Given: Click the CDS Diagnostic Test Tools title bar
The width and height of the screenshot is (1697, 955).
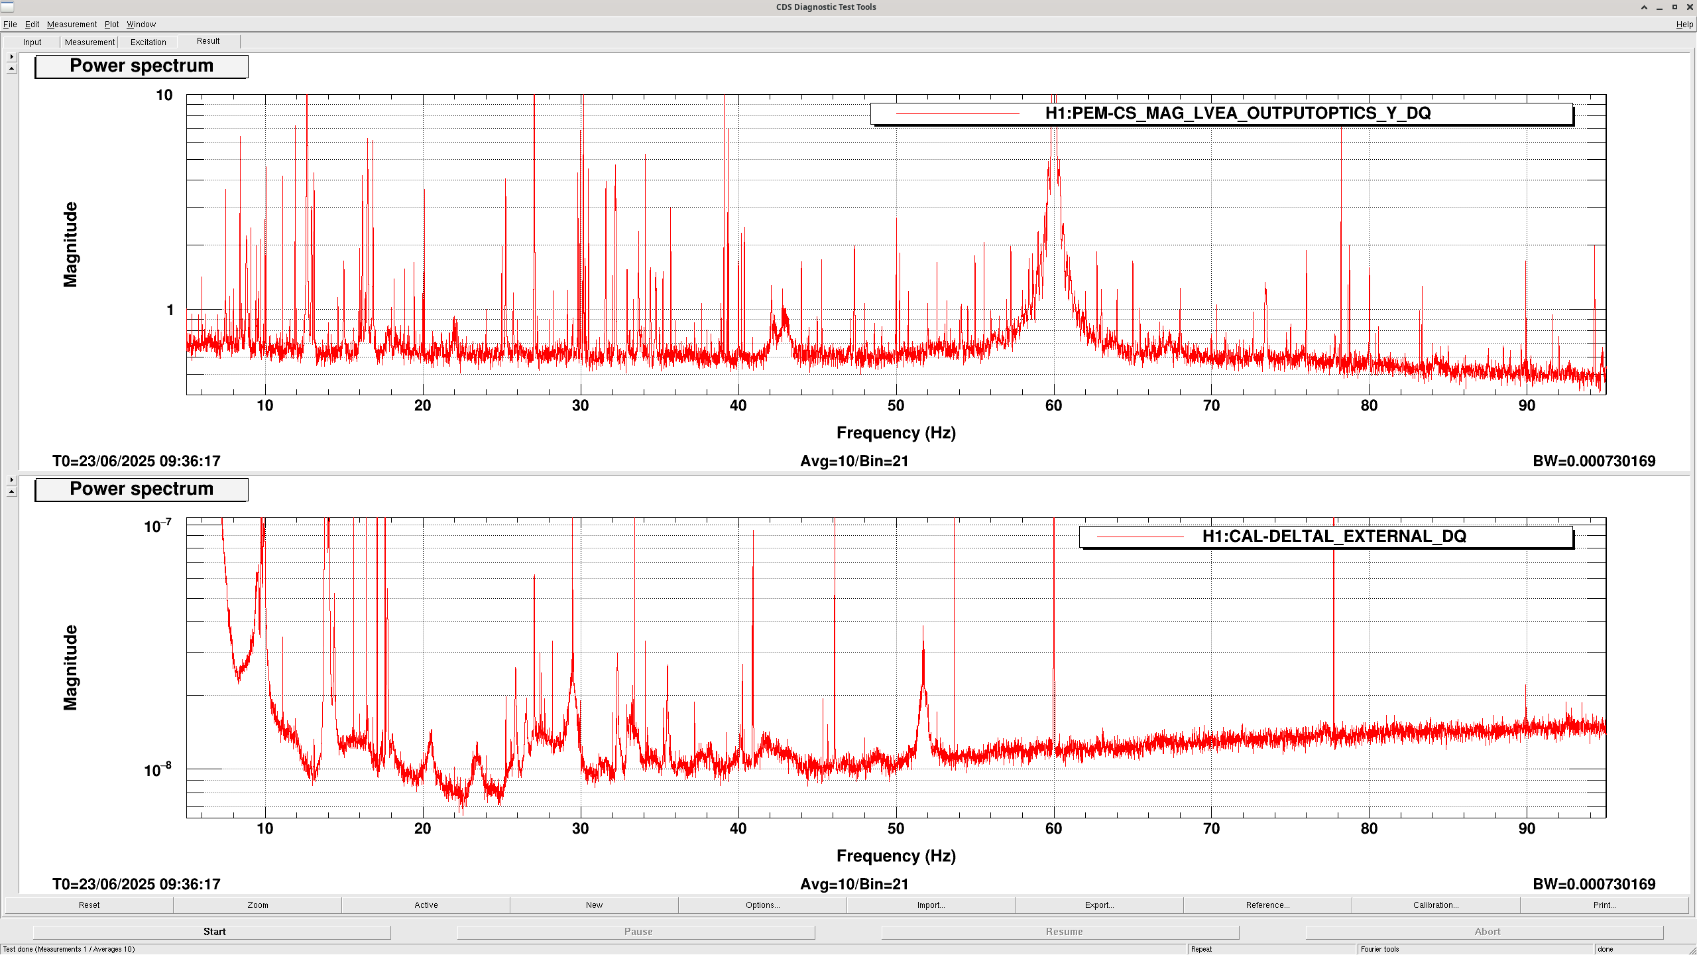Looking at the screenshot, I should click(x=826, y=7).
